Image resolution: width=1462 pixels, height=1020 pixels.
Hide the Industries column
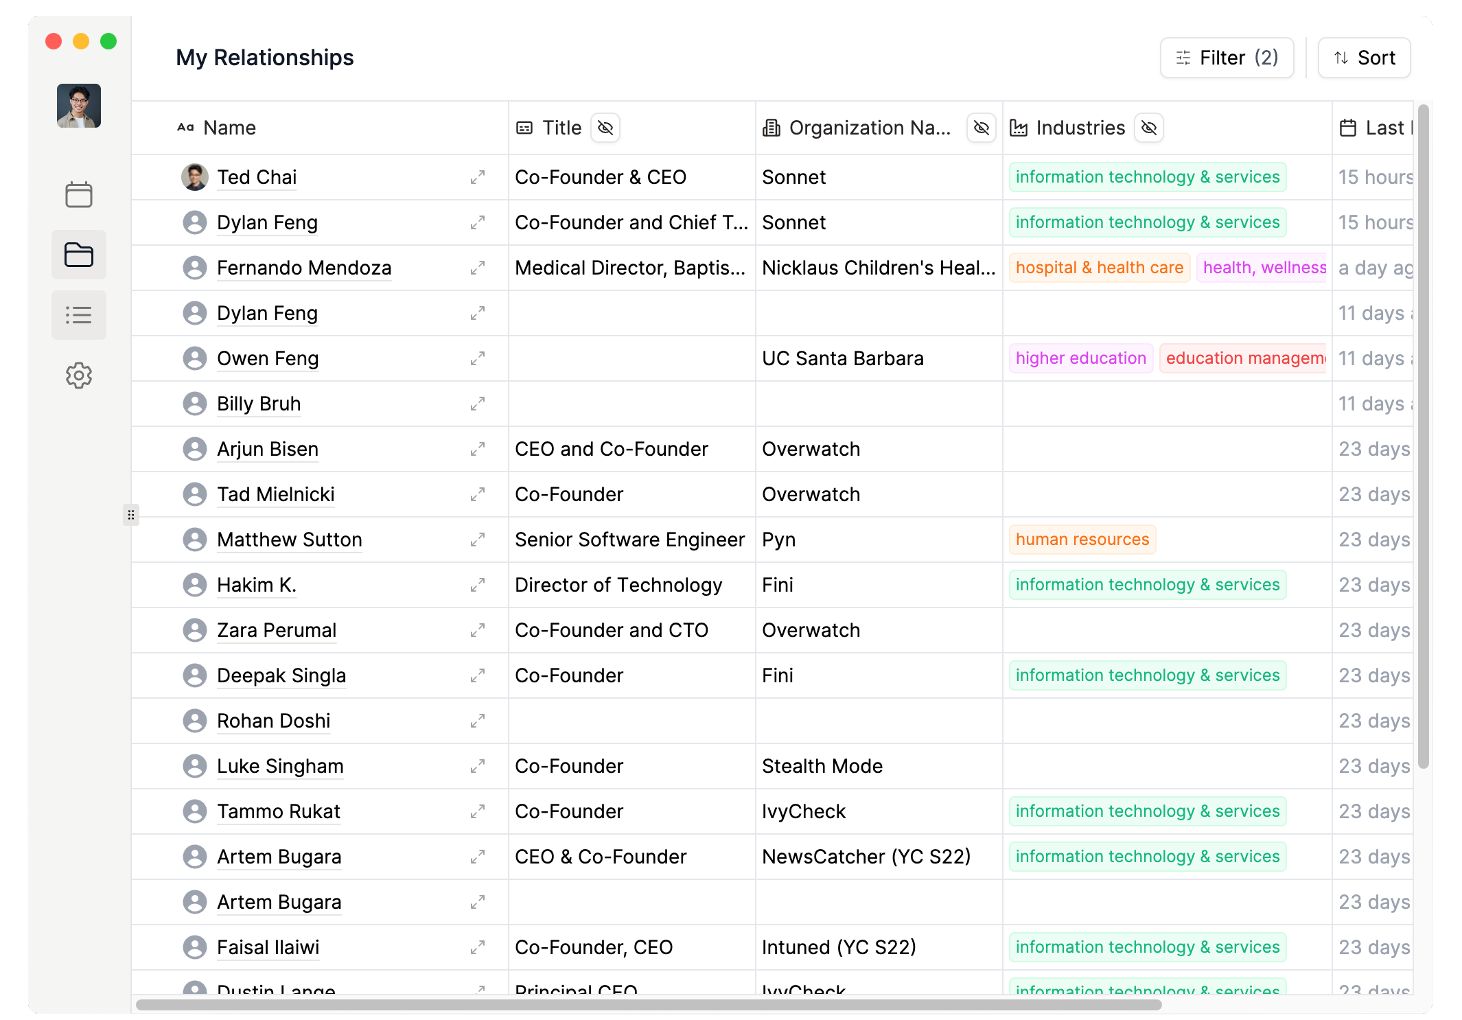tap(1149, 128)
